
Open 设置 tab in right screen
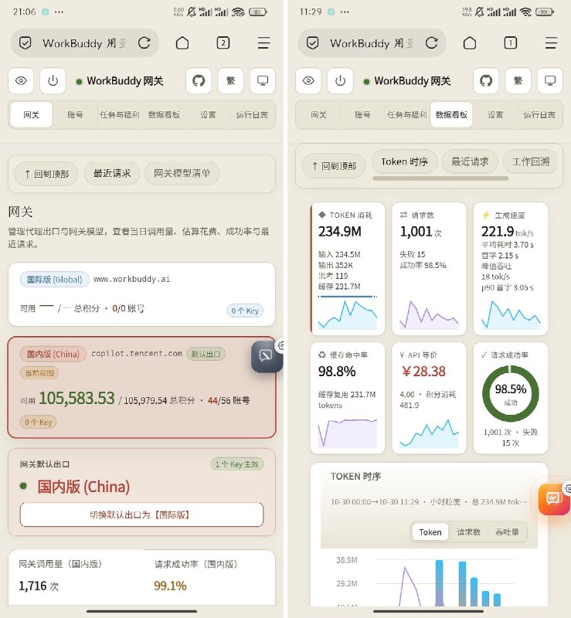tap(495, 114)
